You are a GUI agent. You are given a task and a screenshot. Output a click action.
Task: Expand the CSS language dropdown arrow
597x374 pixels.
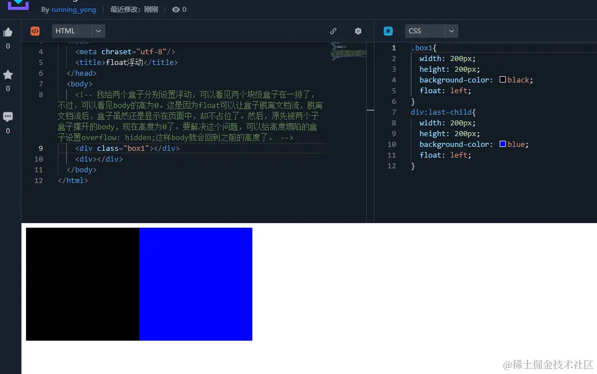(451, 31)
